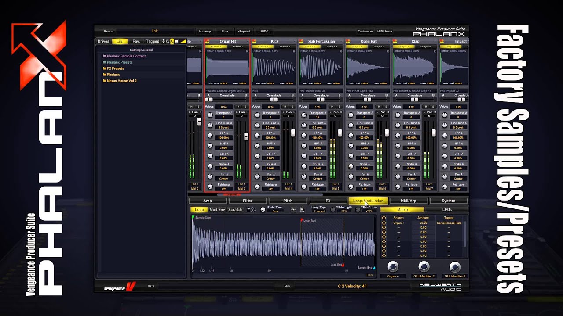Open the Loop Type Forward dropdown
The image size is (563, 316).
pyautogui.click(x=319, y=211)
